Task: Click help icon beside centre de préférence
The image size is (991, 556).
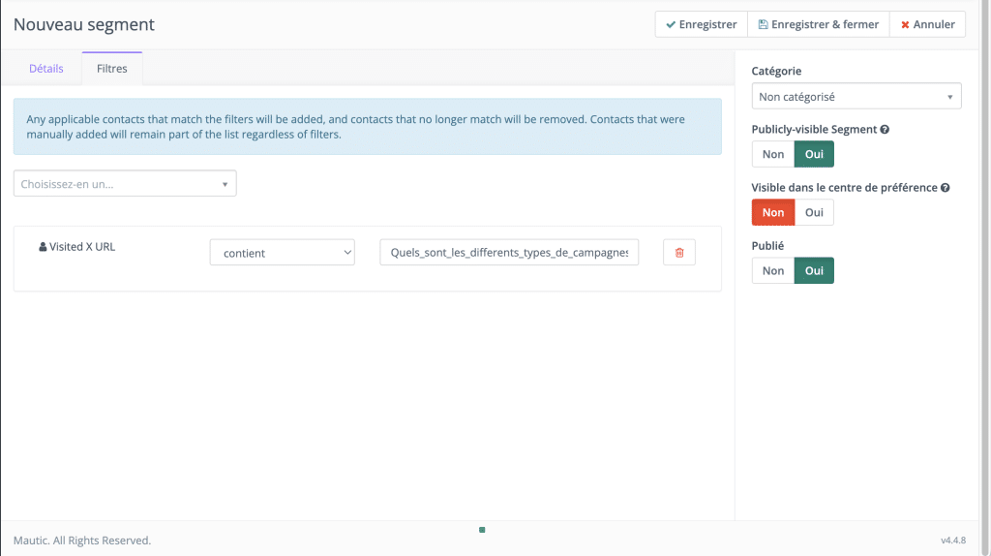Action: 945,188
